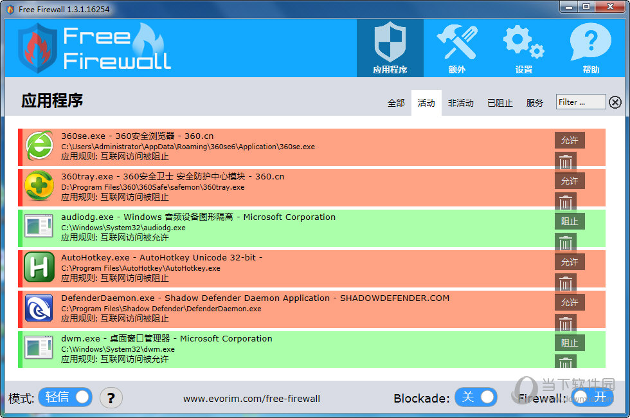This screenshot has width=630, height=418.
Task: Switch to the 服务 tab
Action: (x=535, y=103)
